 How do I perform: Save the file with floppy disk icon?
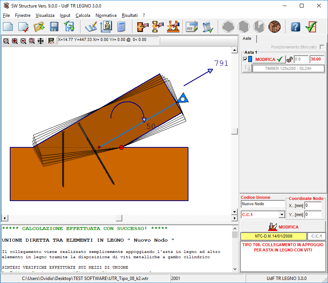[x=54, y=27]
